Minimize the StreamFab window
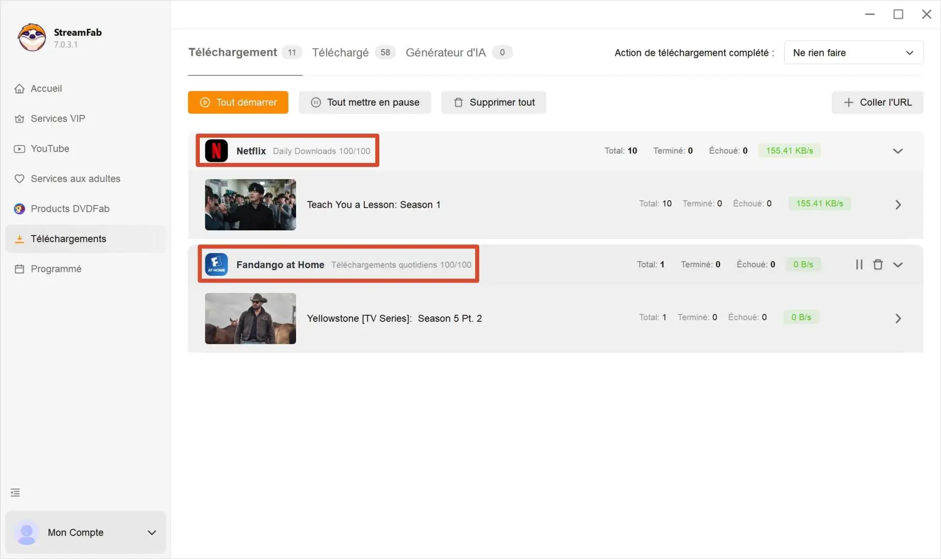The image size is (941, 559). coord(870,14)
